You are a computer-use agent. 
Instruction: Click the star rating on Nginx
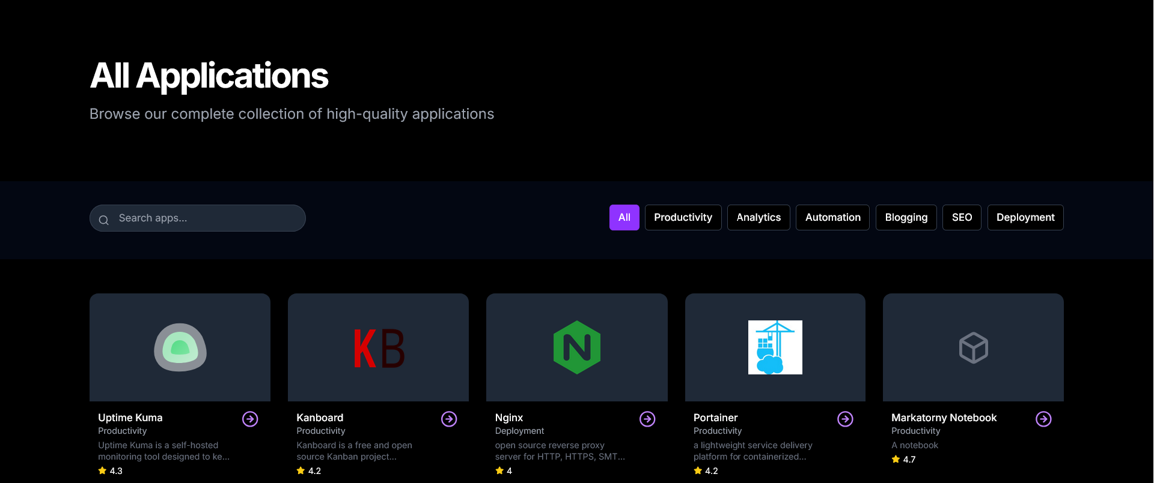(x=504, y=471)
